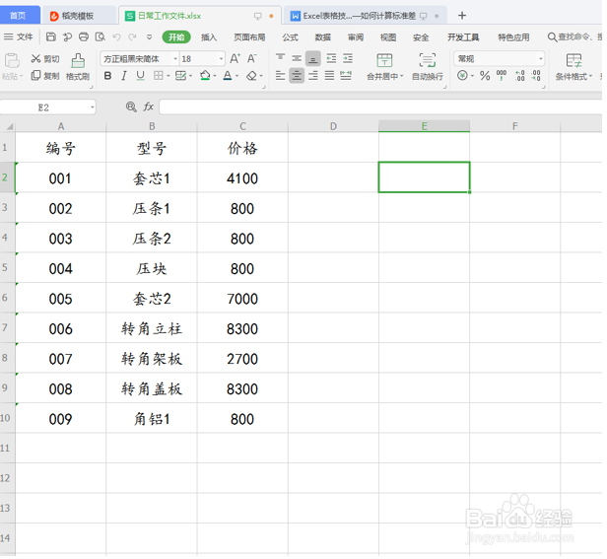
Task: Click into the formula bar input
Action: [x=380, y=106]
